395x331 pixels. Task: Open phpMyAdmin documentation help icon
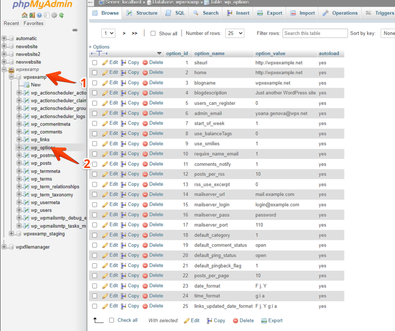click(x=39, y=15)
